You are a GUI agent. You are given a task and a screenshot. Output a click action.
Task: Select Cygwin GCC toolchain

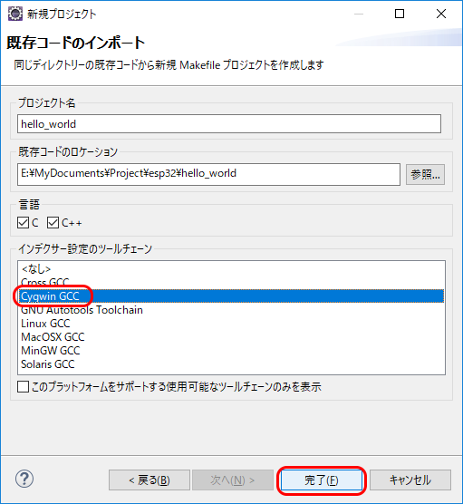click(x=231, y=296)
